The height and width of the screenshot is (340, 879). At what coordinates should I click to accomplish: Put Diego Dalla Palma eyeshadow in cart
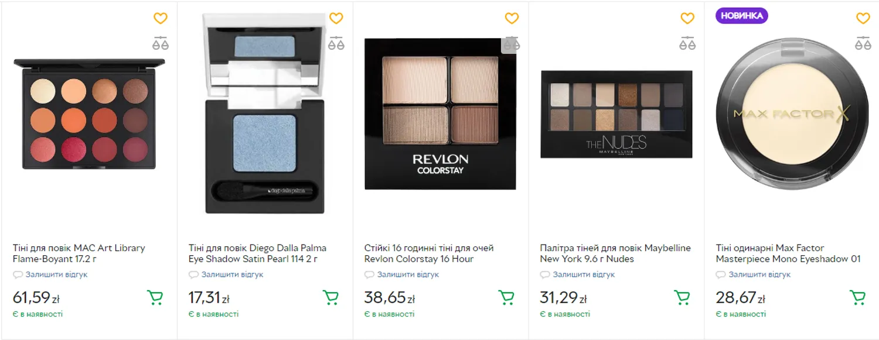pyautogui.click(x=331, y=298)
